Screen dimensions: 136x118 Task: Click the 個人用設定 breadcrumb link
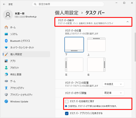click(x=66, y=13)
